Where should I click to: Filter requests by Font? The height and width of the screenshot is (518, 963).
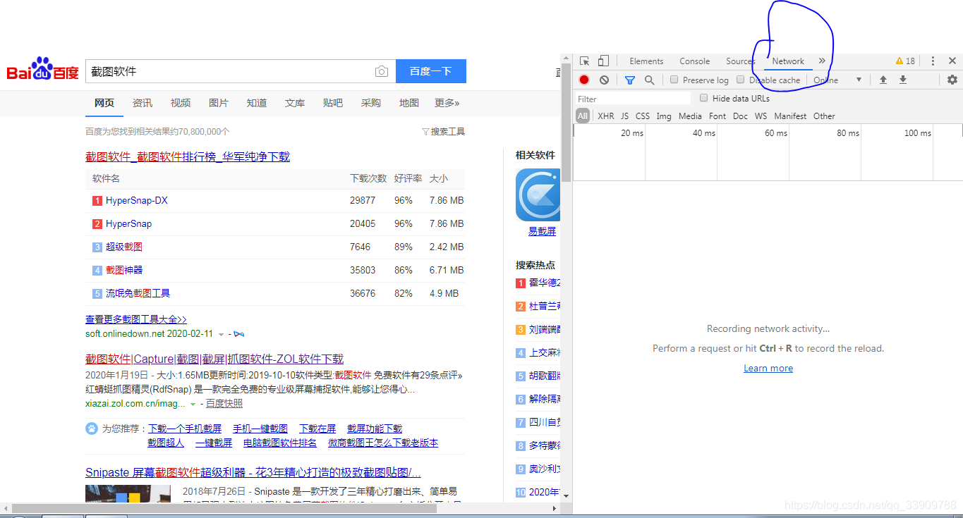point(717,116)
